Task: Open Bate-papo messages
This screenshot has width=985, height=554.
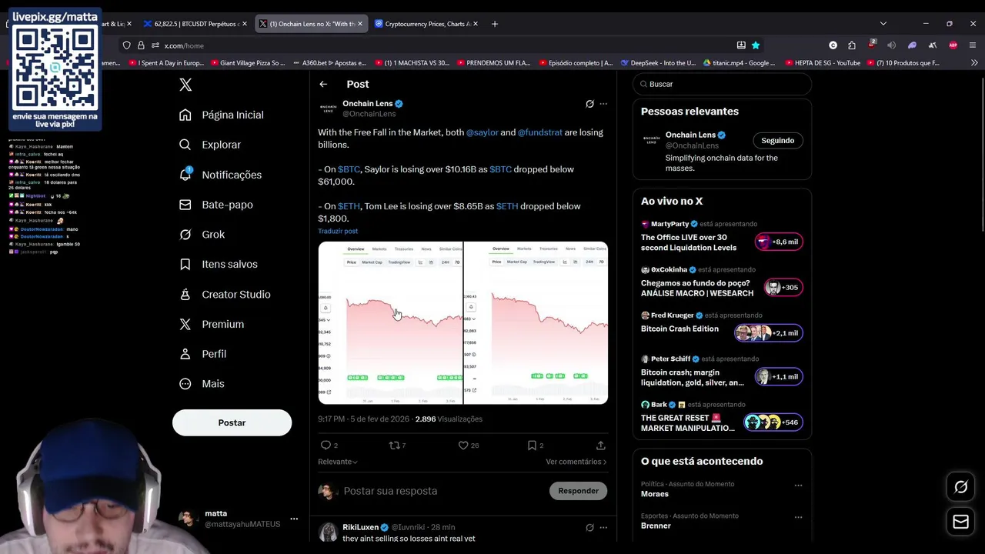Action: (x=215, y=205)
